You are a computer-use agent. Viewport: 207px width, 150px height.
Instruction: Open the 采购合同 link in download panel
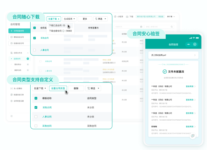[45, 38]
